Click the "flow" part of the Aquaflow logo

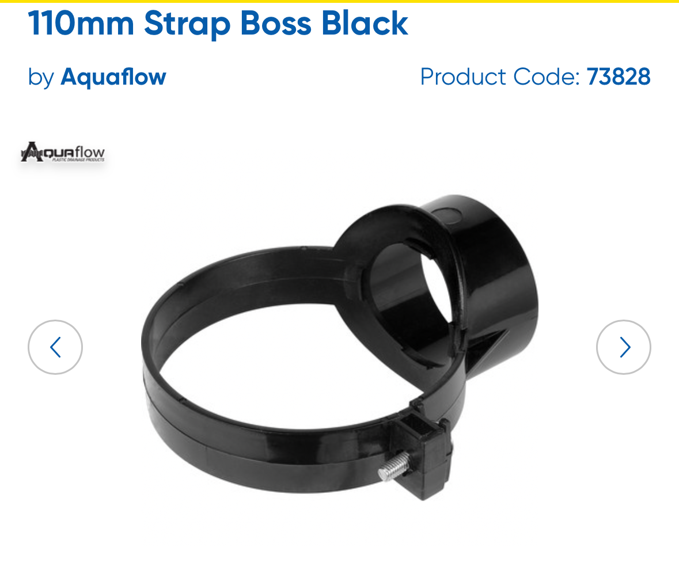tap(90, 151)
